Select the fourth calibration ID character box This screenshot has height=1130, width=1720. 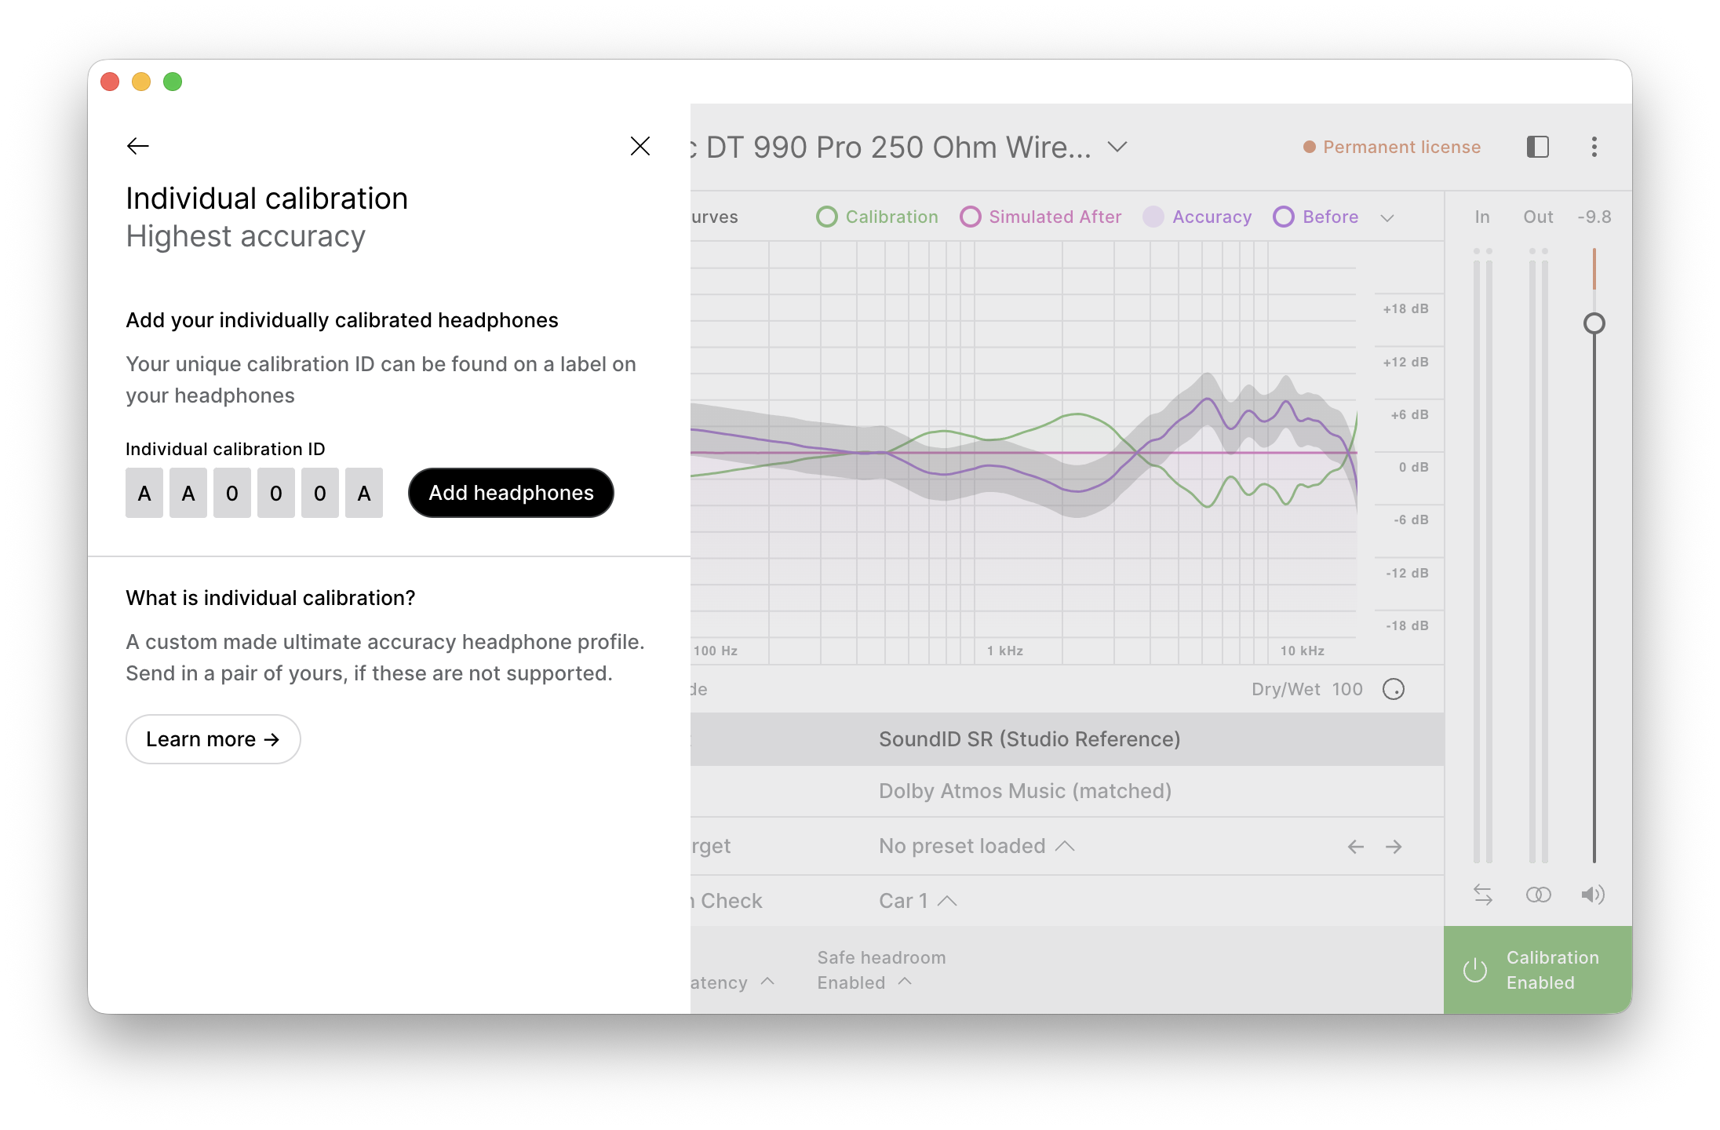point(276,493)
